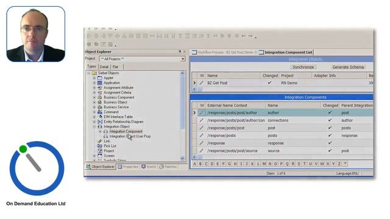Switch to the Flat tab
Viewport: 390px width, 219px height.
tap(116, 67)
